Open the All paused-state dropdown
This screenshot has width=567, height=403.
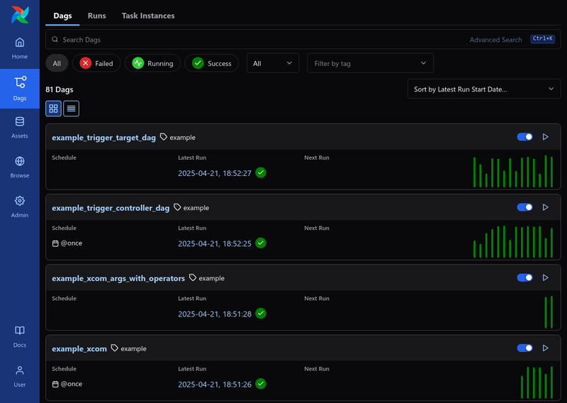click(272, 63)
